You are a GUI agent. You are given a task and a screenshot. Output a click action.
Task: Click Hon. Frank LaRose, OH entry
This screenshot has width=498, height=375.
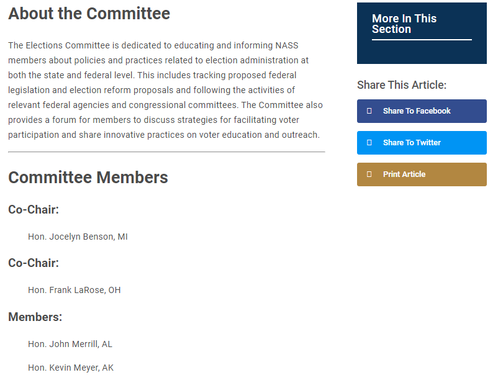[x=75, y=290]
